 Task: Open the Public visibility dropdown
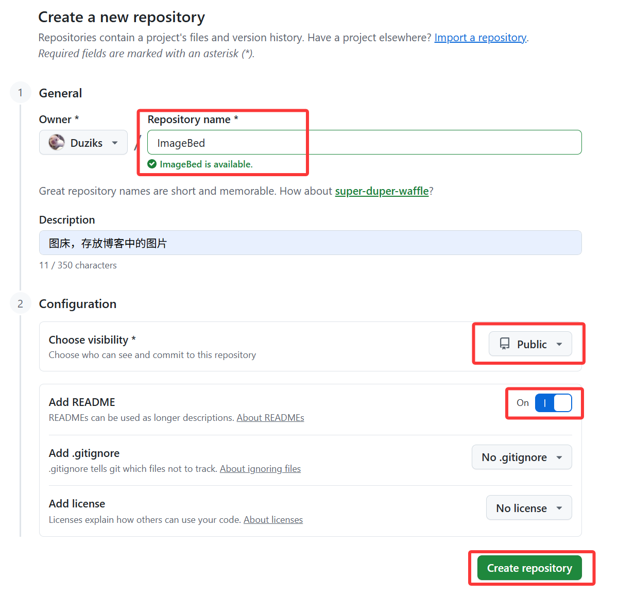point(530,344)
